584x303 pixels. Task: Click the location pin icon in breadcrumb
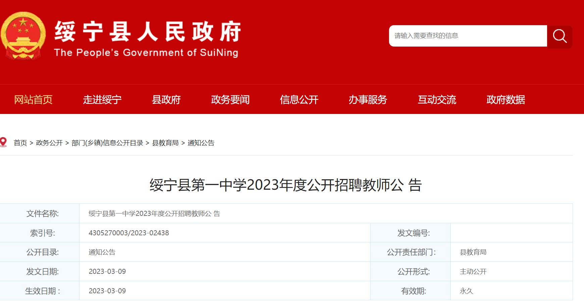coord(3,142)
